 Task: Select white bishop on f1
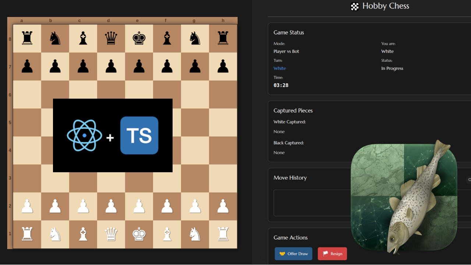point(167,234)
